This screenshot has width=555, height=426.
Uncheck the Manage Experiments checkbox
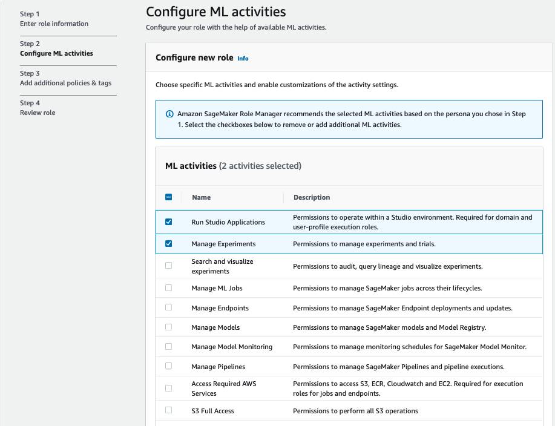point(169,244)
